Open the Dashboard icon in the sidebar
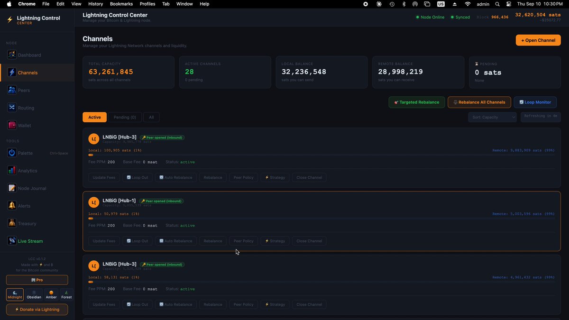 tap(12, 55)
